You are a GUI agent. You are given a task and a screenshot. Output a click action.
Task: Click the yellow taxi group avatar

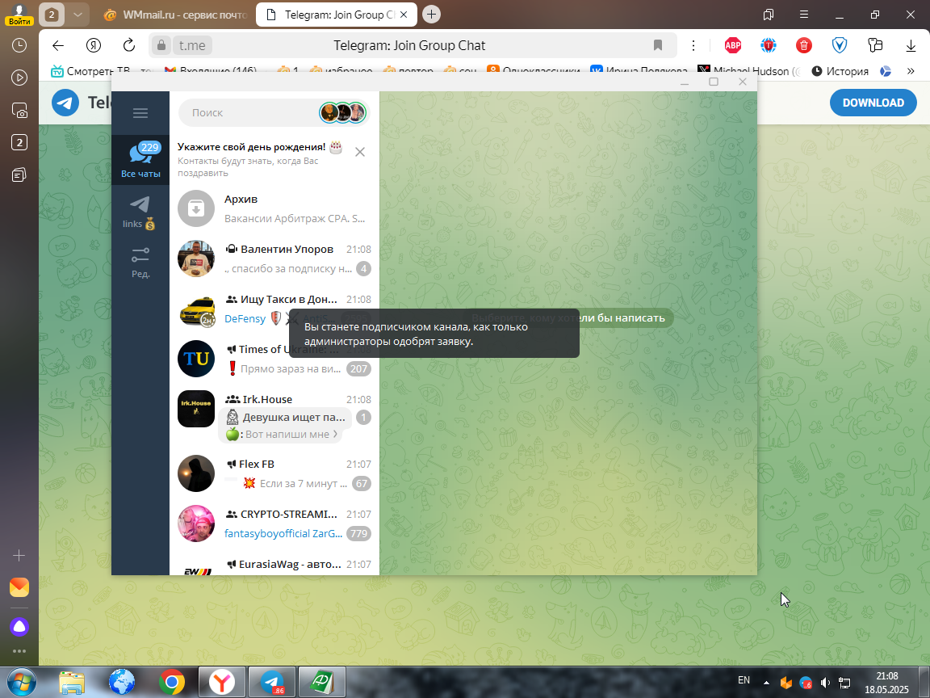[196, 309]
